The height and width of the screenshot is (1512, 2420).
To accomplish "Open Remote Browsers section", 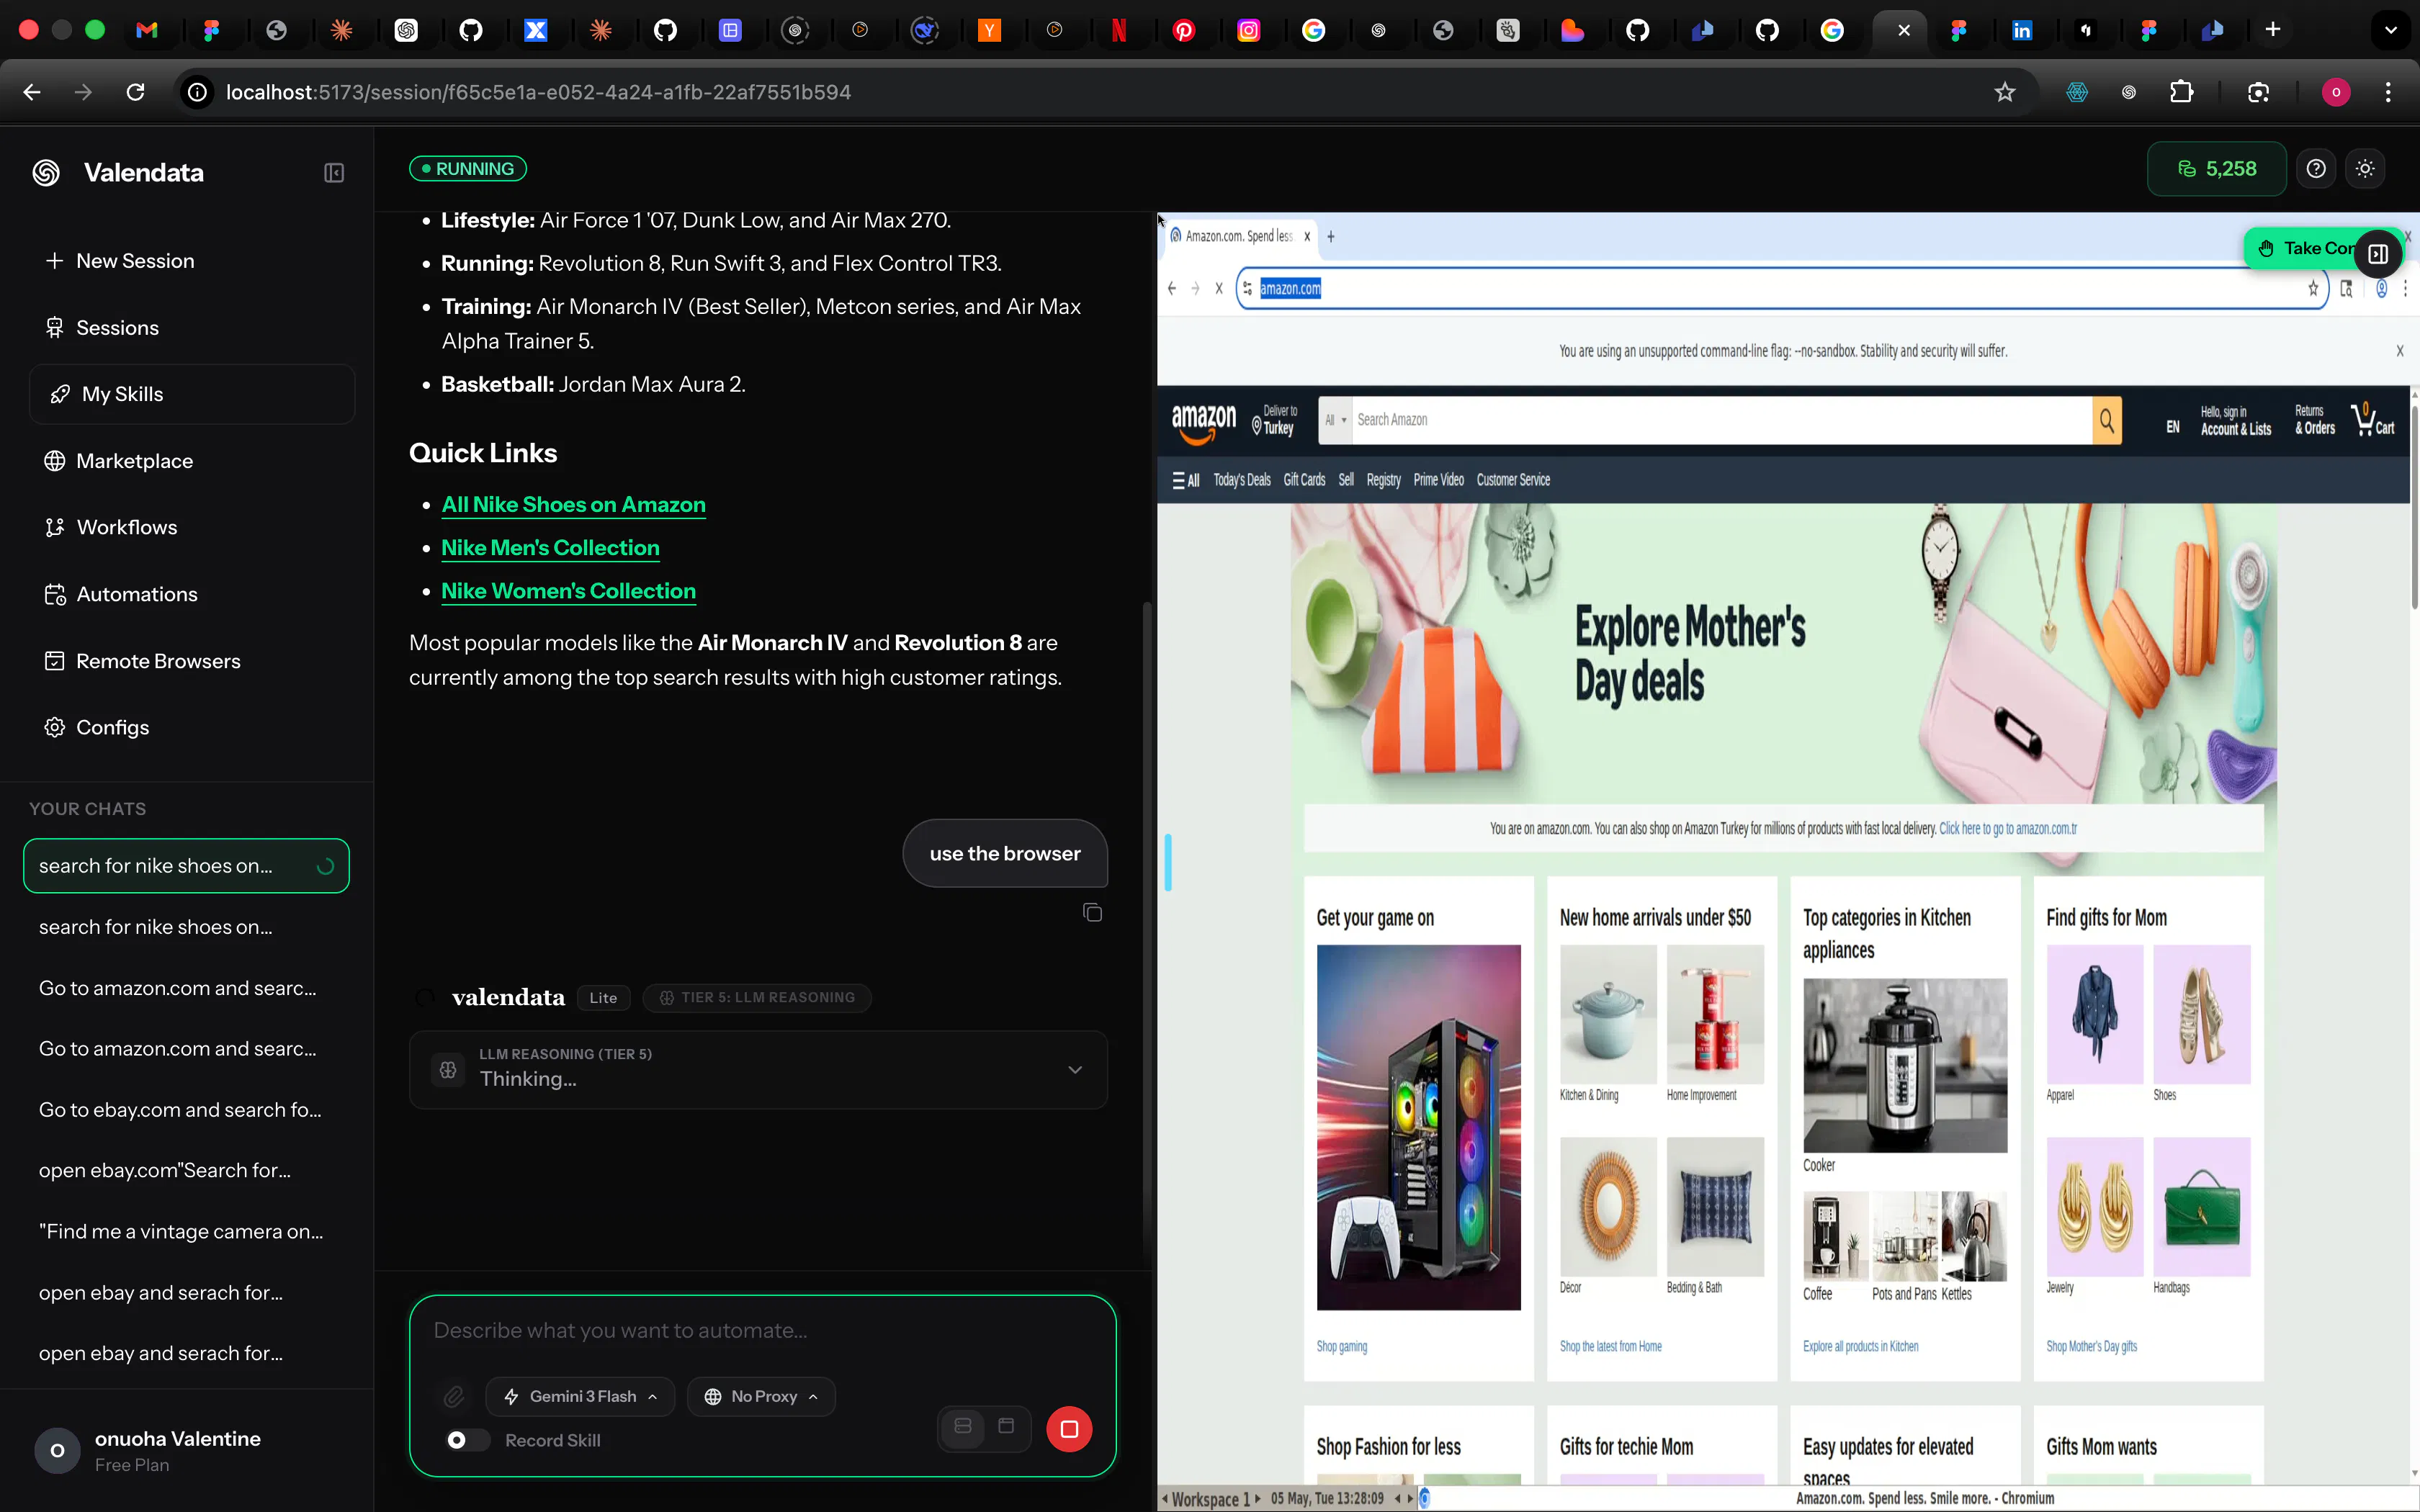I will tap(142, 661).
